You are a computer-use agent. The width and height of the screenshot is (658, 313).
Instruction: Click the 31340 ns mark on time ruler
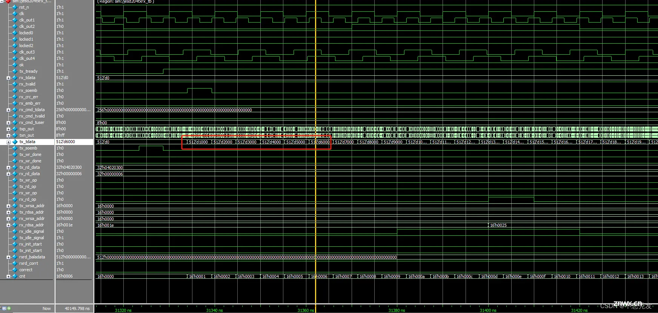[x=214, y=310]
